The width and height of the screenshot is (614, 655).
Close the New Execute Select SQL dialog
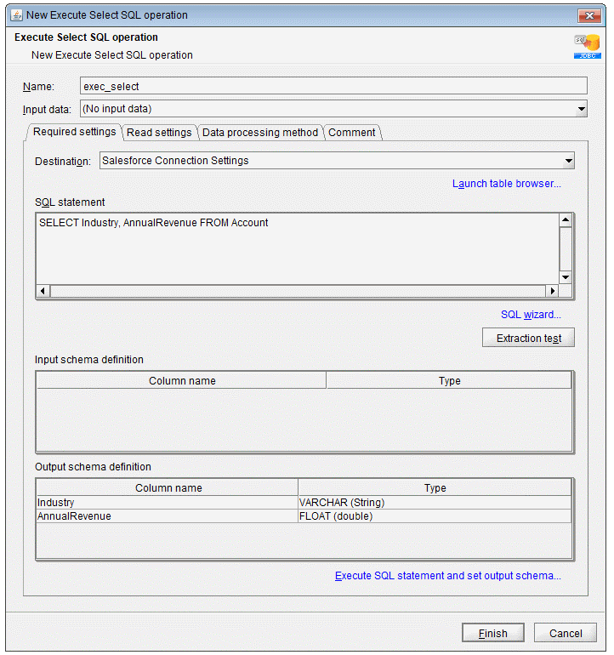587,15
